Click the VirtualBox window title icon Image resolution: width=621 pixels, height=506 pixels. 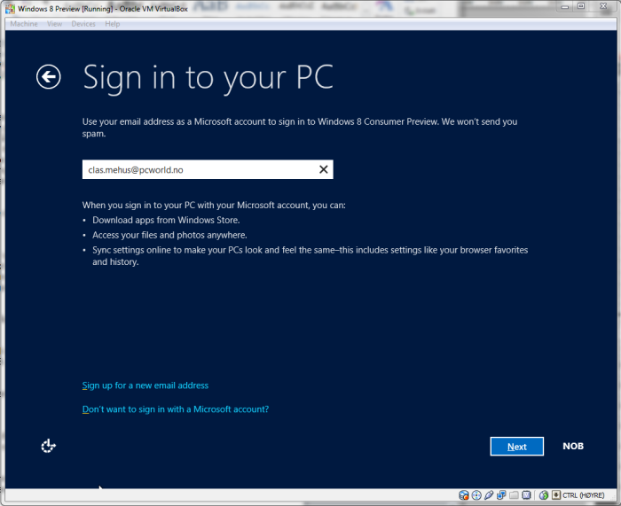click(10, 8)
